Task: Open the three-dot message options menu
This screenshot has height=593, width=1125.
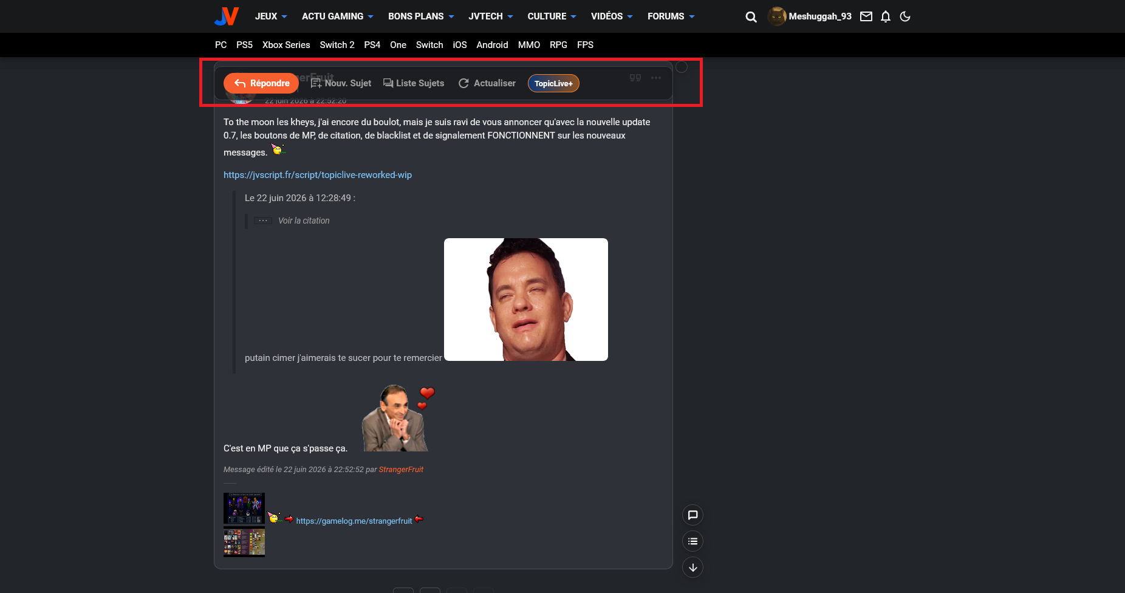Action: point(656,78)
